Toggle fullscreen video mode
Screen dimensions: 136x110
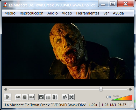tap(41, 97)
